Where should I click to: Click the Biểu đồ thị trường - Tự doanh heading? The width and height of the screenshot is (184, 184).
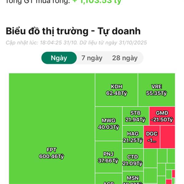pyautogui.click(x=73, y=31)
